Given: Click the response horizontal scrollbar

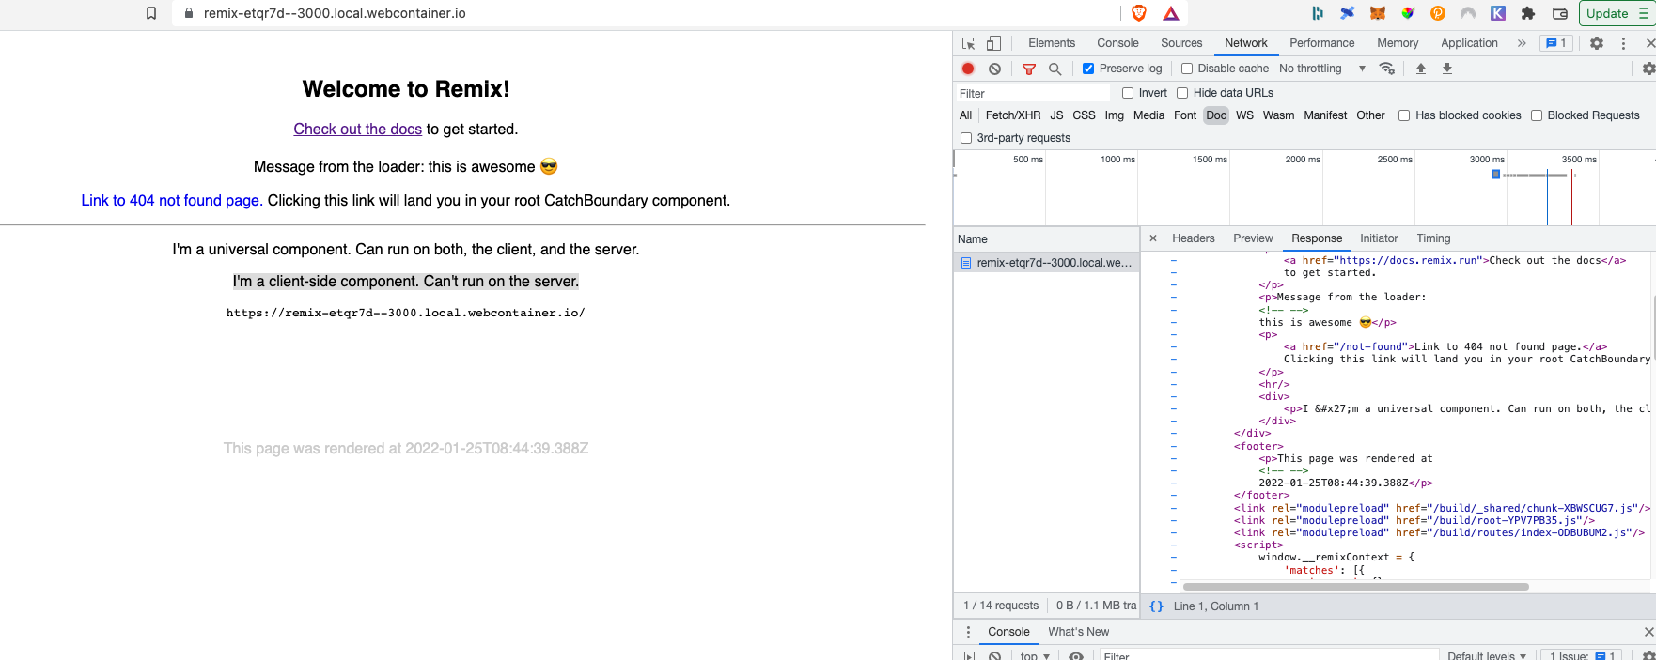Looking at the screenshot, I should pos(1355,587).
